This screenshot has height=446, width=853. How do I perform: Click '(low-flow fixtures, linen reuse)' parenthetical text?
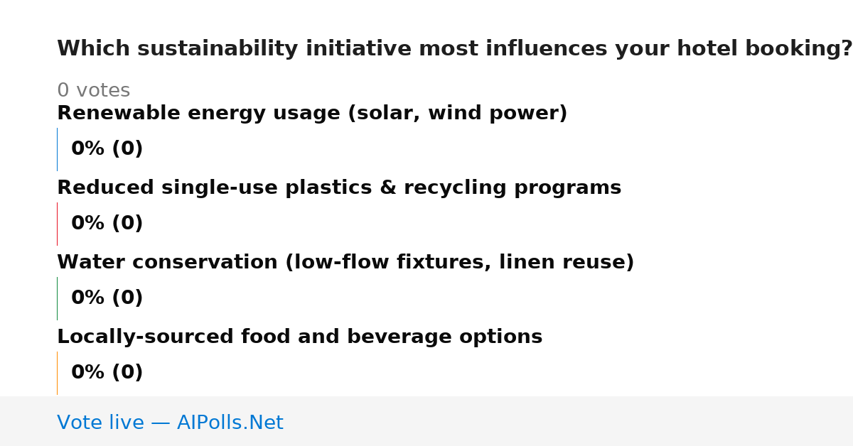460,263
